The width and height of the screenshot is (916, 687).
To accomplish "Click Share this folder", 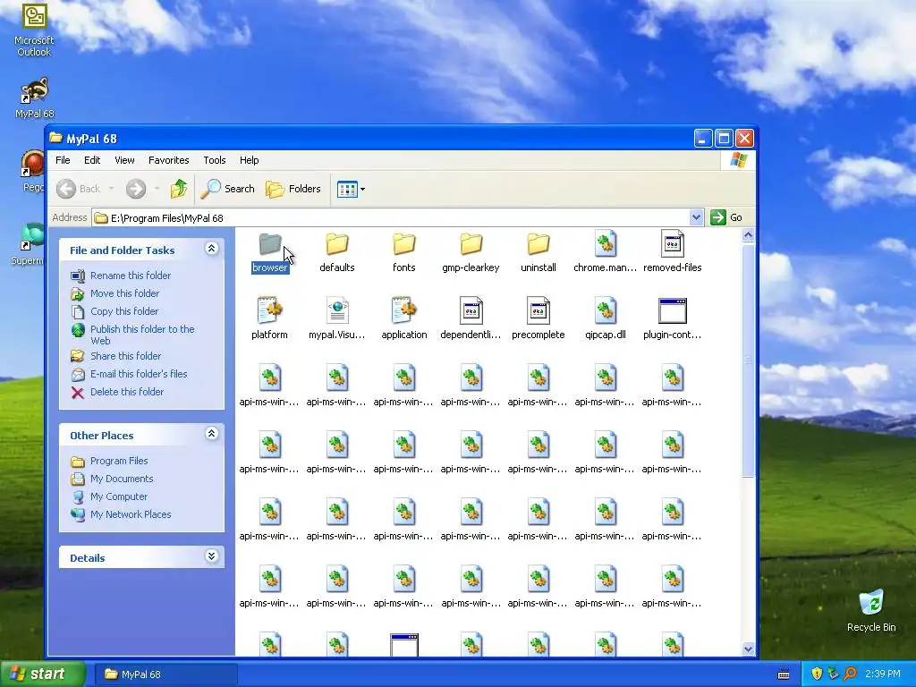I will (115, 356).
